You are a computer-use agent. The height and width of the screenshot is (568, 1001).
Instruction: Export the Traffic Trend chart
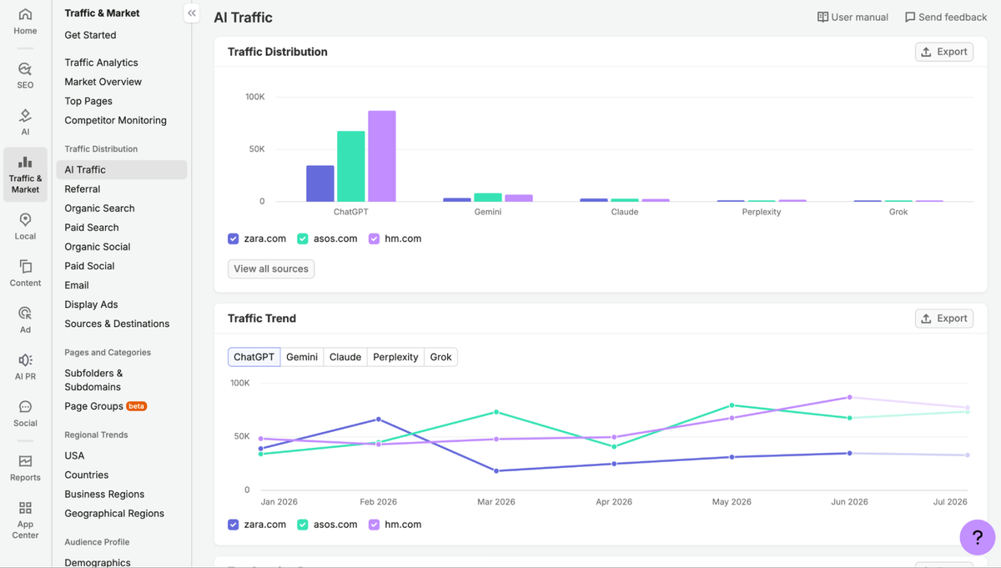coord(944,319)
